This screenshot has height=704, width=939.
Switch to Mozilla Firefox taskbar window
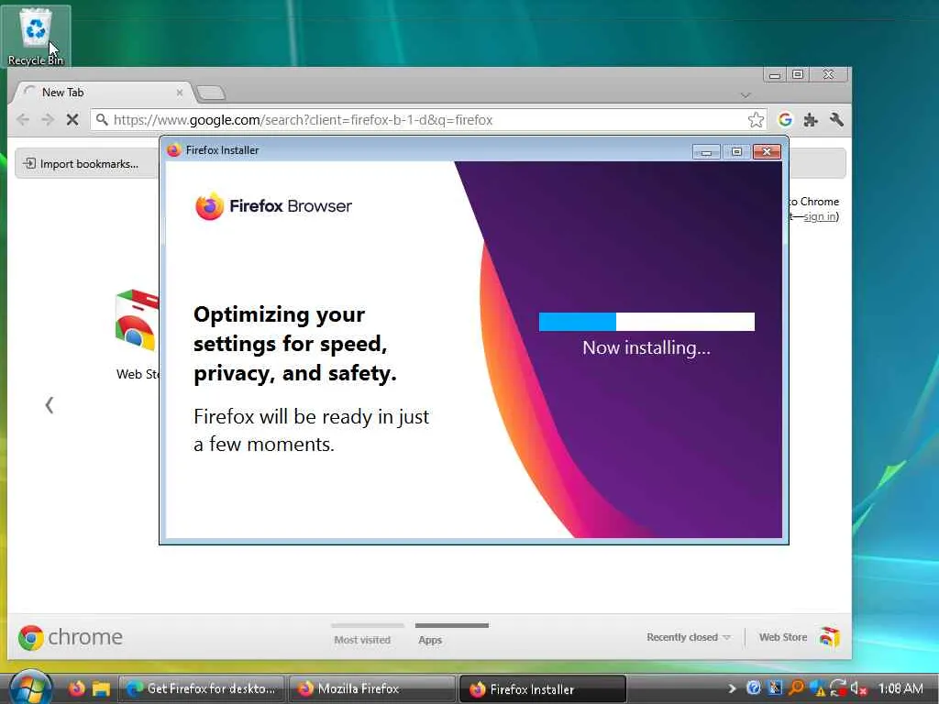click(x=372, y=688)
